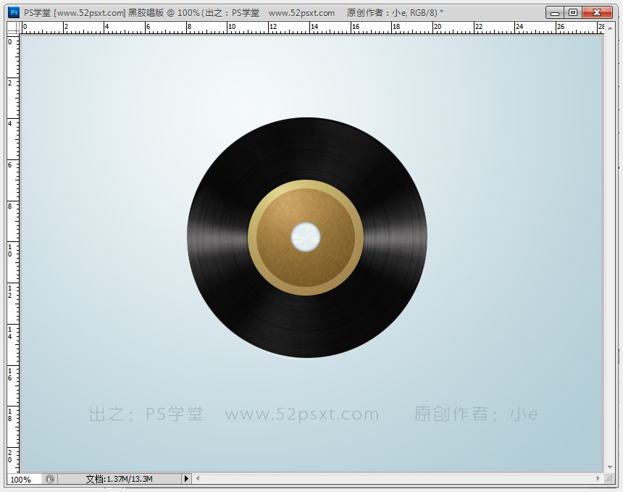
Task: Minimize the document window
Action: pyautogui.click(x=555, y=13)
